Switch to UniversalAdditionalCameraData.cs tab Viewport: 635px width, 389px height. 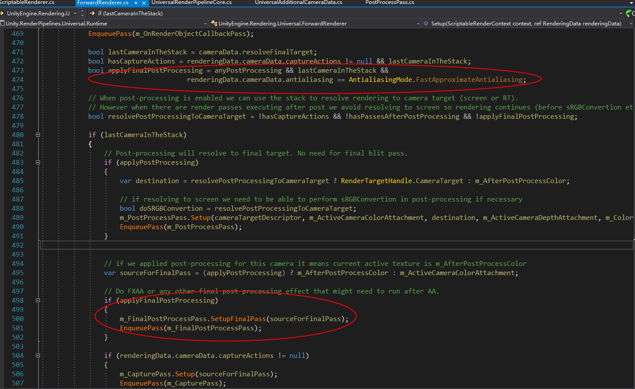coord(298,3)
